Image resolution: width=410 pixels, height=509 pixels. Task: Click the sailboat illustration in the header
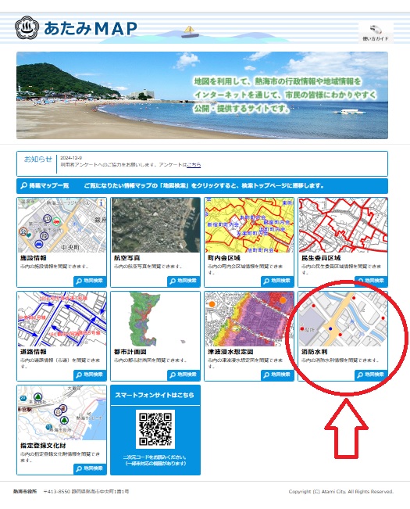click(190, 32)
